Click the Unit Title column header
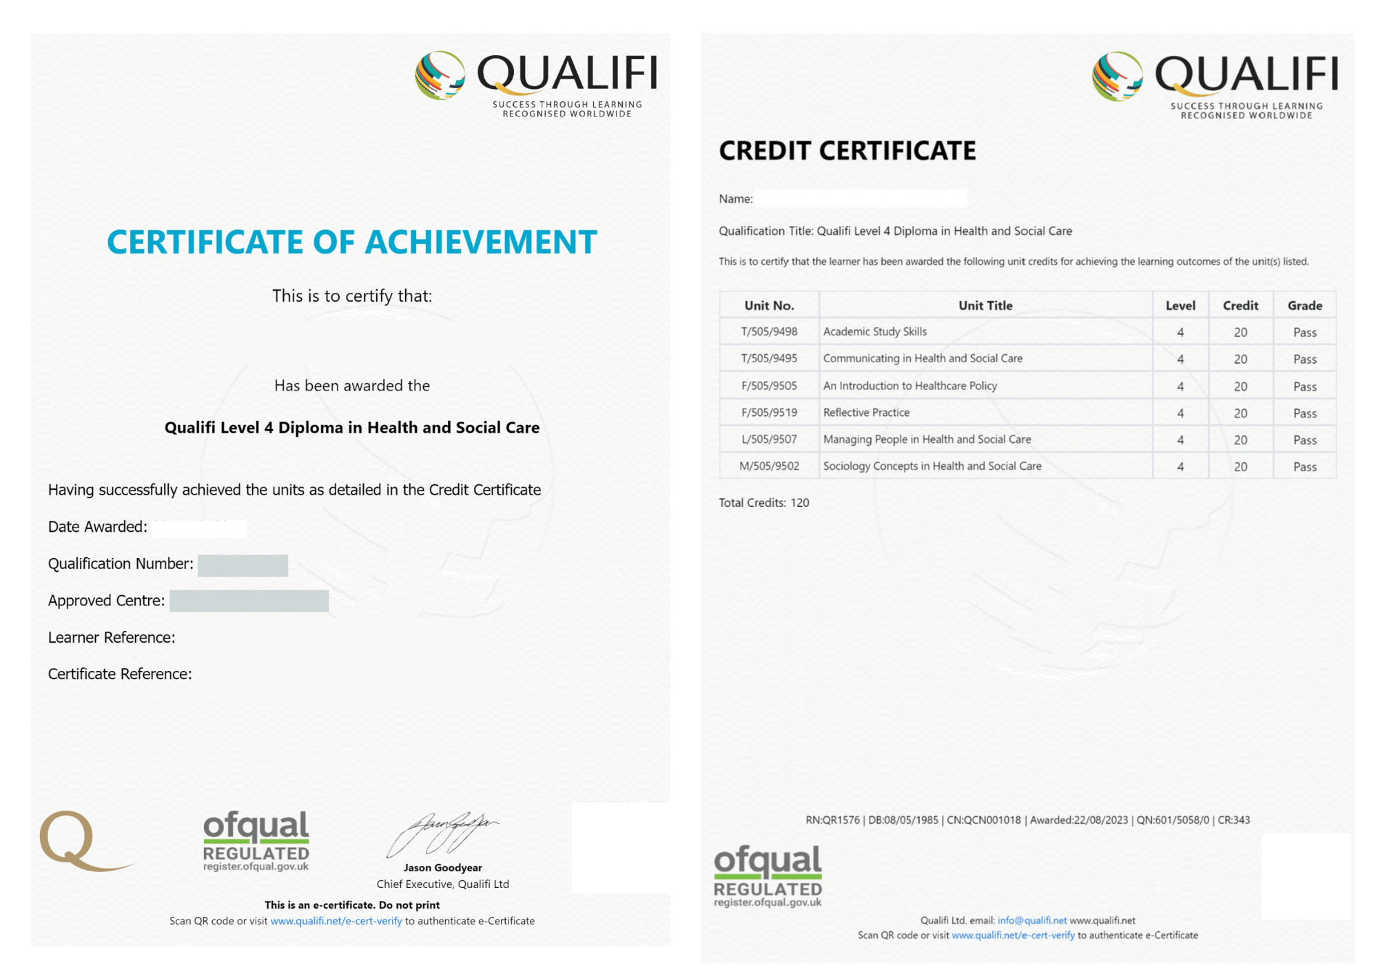 click(985, 305)
